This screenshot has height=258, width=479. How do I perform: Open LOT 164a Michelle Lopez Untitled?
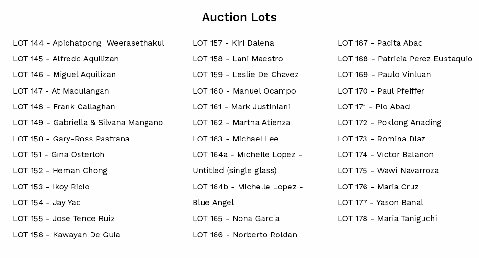pos(248,163)
